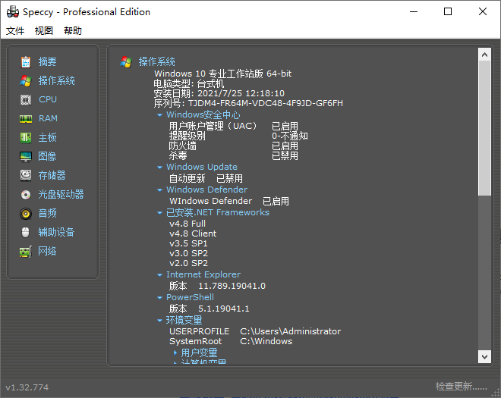Open the 光盘驱动器 section
This screenshot has width=501, height=398.
pos(61,194)
